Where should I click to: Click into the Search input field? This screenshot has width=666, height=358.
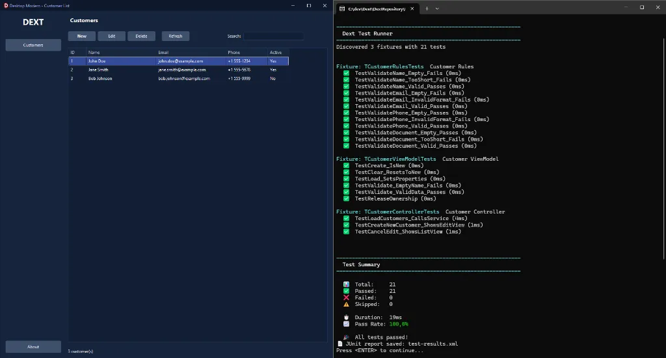pos(273,36)
